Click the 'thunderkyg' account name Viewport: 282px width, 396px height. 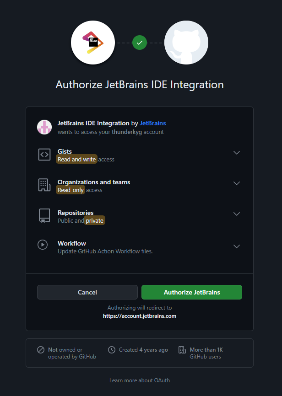(127, 132)
